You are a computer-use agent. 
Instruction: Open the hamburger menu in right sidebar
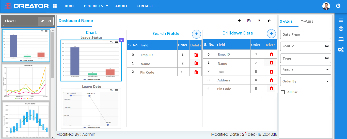point(341,20)
